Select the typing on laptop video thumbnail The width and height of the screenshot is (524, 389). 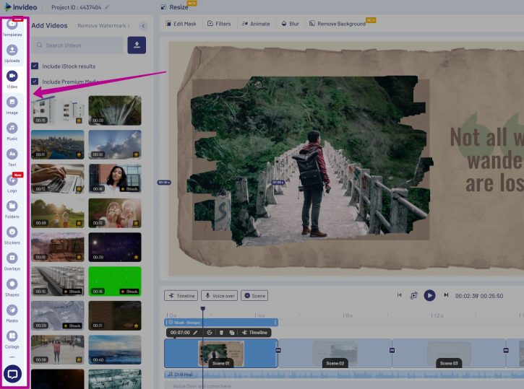click(58, 179)
